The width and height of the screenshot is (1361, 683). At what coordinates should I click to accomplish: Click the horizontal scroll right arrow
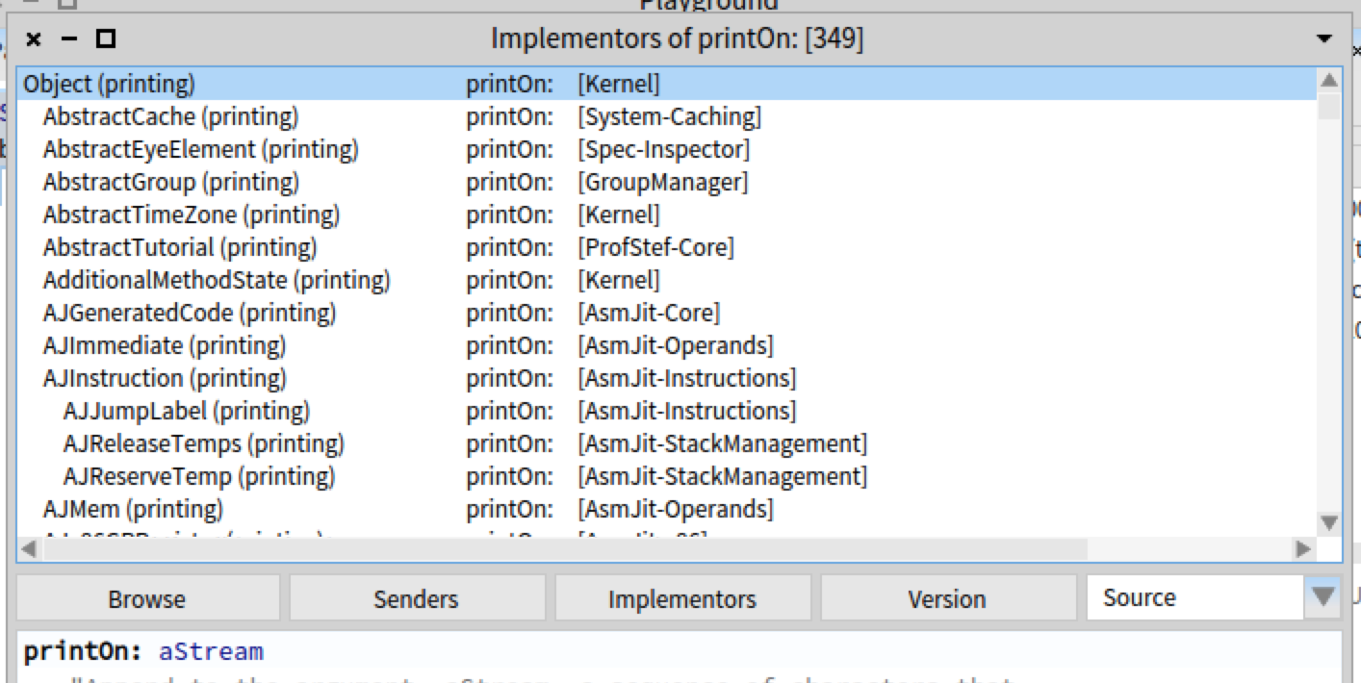1304,550
